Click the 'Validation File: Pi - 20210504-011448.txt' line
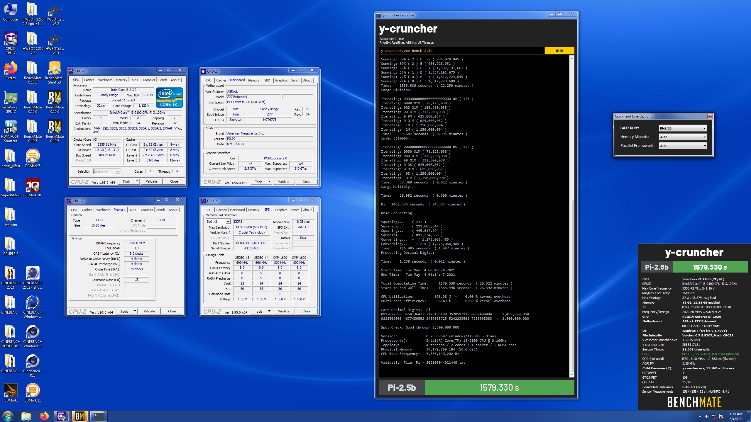Screen dimensions: 751x422 click(x=423, y=363)
